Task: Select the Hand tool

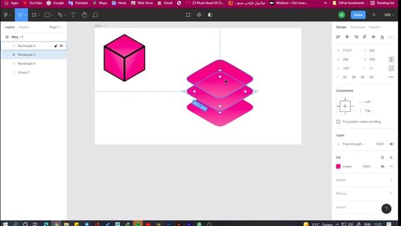Action: tap(84, 15)
